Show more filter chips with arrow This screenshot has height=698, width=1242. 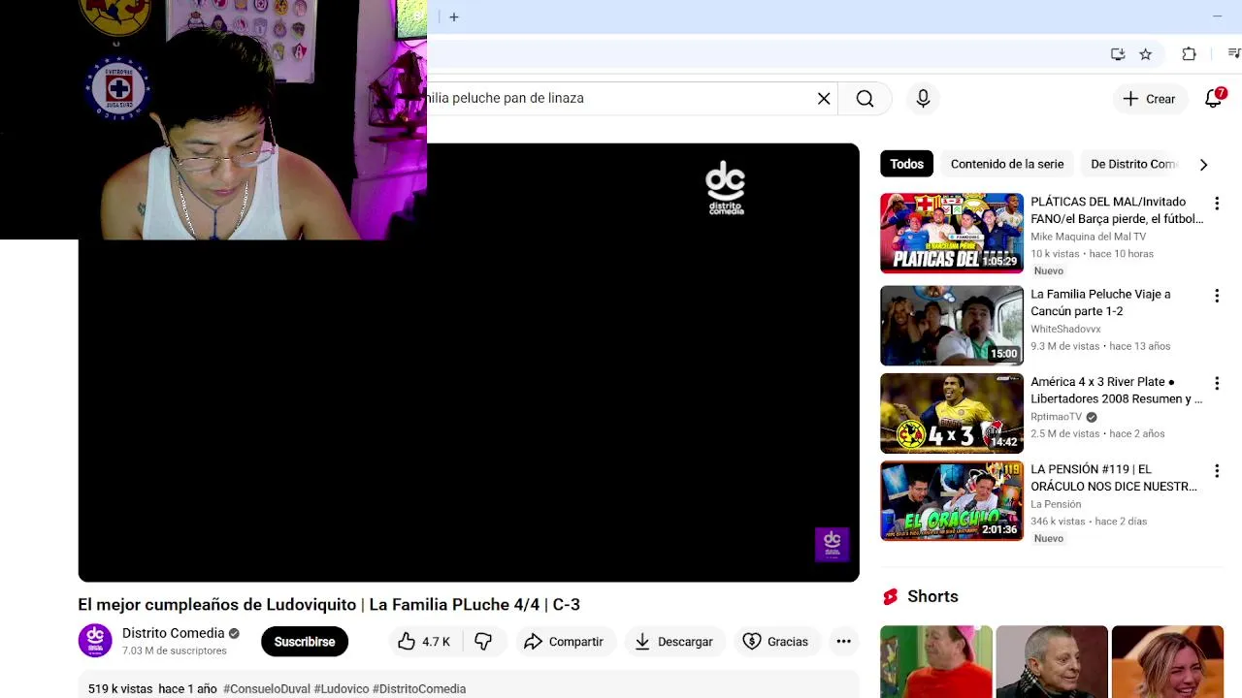pos(1203,165)
